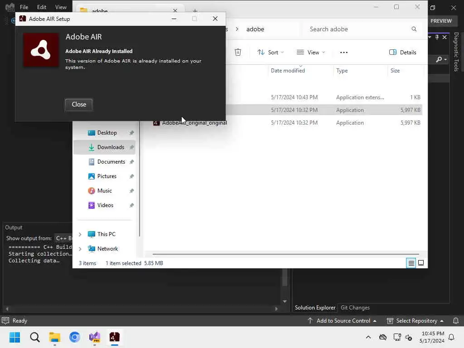Show hidden system tray icons

[368, 337]
